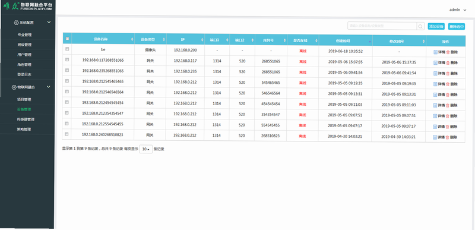The width and height of the screenshot is (475, 230).
Task: Check the box for 192.168.0.212545465465
Action: coord(67,81)
